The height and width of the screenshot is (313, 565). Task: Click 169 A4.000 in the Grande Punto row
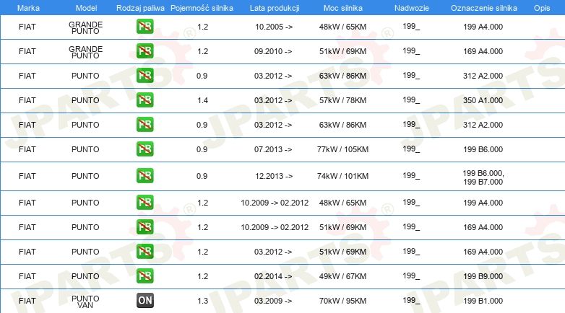(x=483, y=51)
